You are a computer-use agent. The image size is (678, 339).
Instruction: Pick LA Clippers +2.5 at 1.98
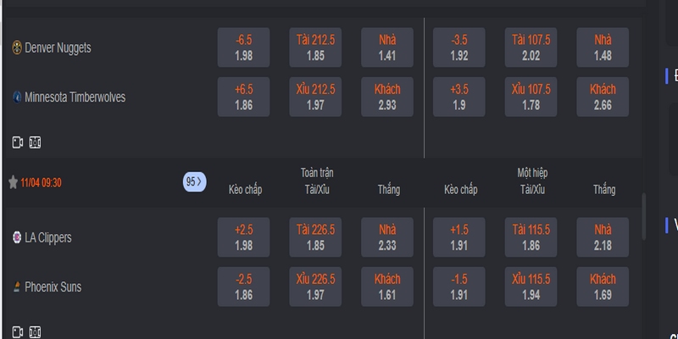(243, 237)
